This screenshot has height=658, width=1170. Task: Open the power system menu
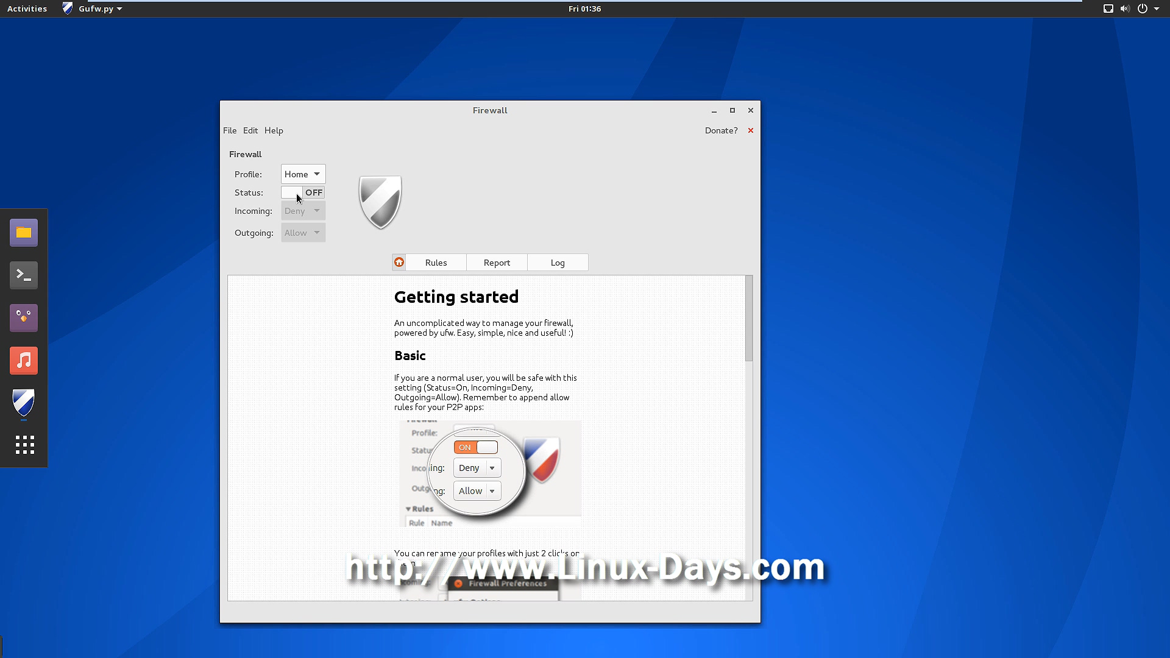tap(1143, 9)
